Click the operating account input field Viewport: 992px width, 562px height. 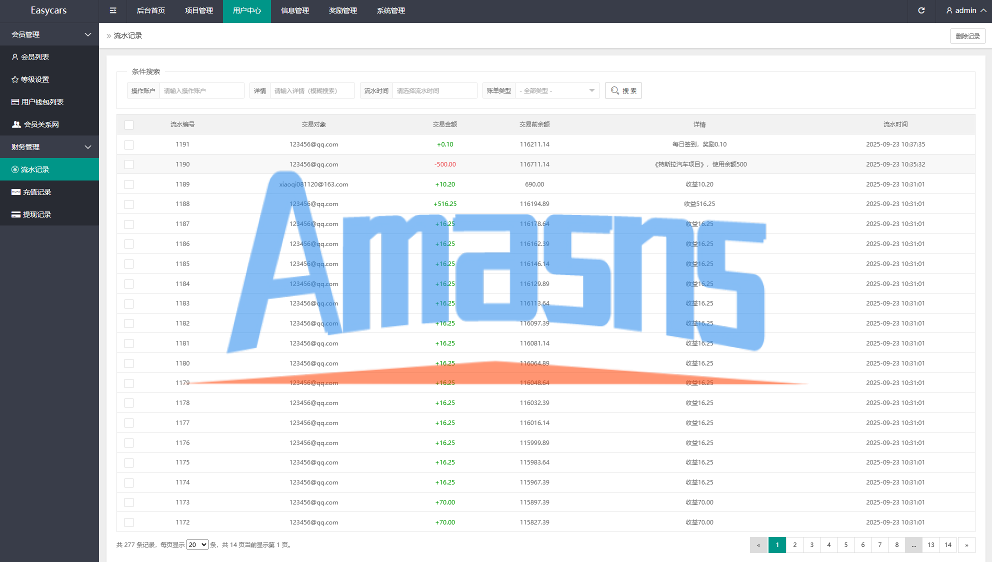coord(201,90)
